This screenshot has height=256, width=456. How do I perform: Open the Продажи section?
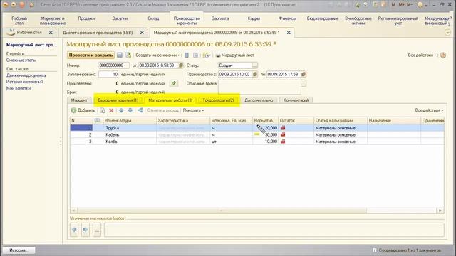[x=86, y=18]
